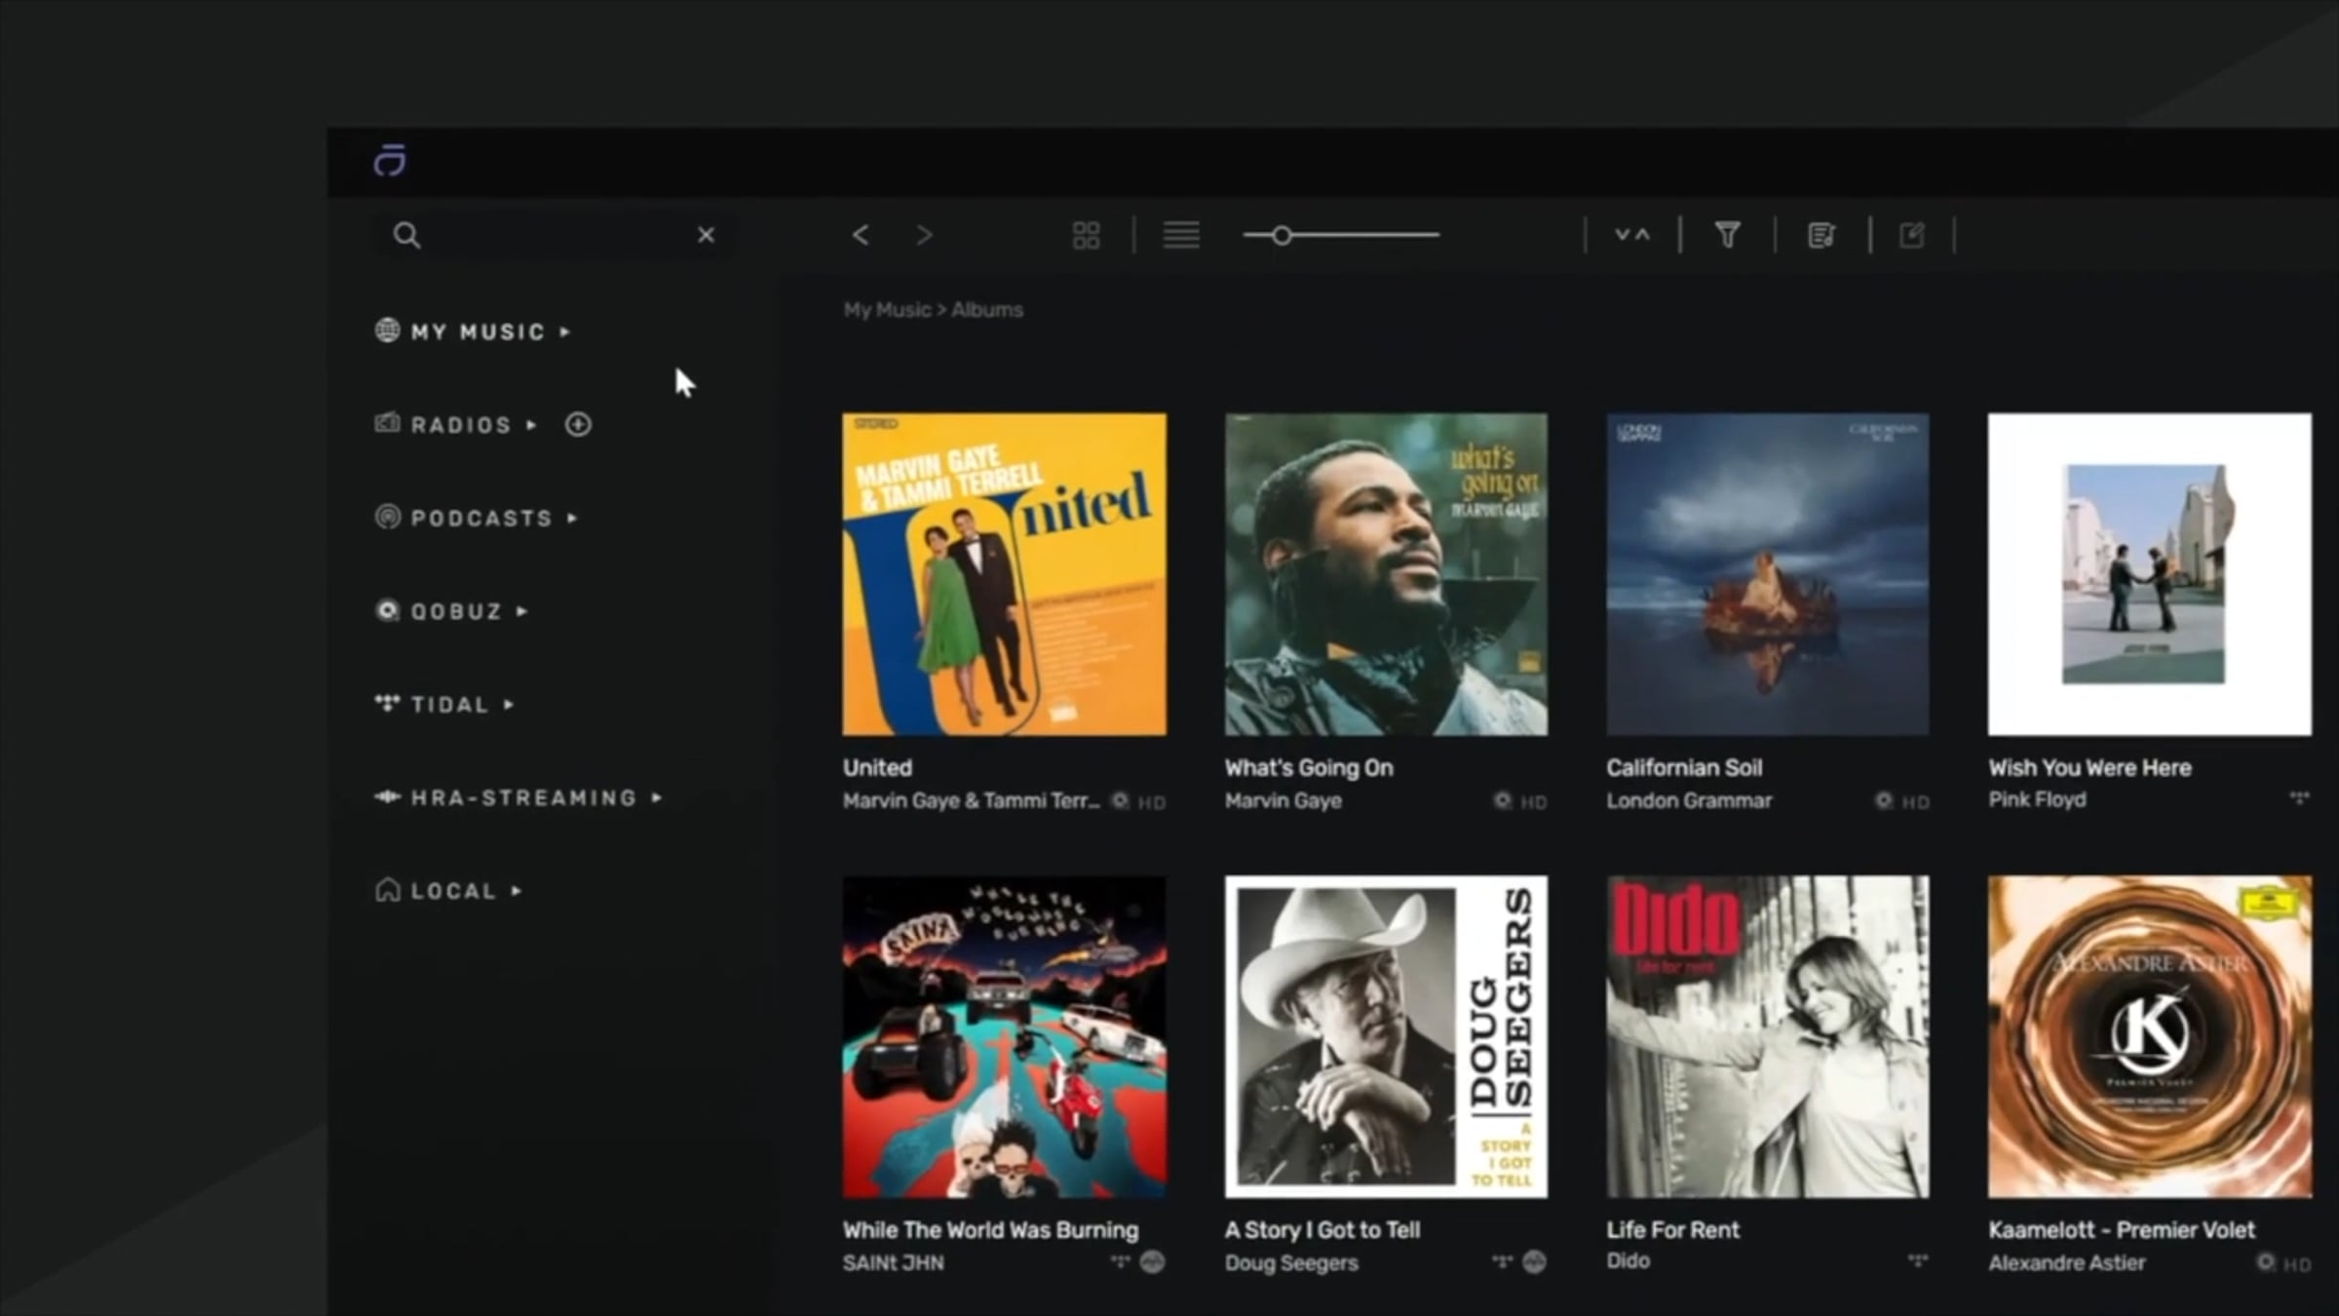Click the Podcasts sidebar icon
The width and height of the screenshot is (2339, 1316).
pos(387,517)
